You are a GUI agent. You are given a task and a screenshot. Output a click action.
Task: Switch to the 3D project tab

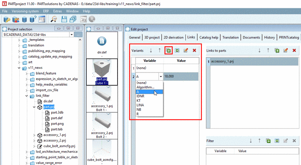pos(152,37)
